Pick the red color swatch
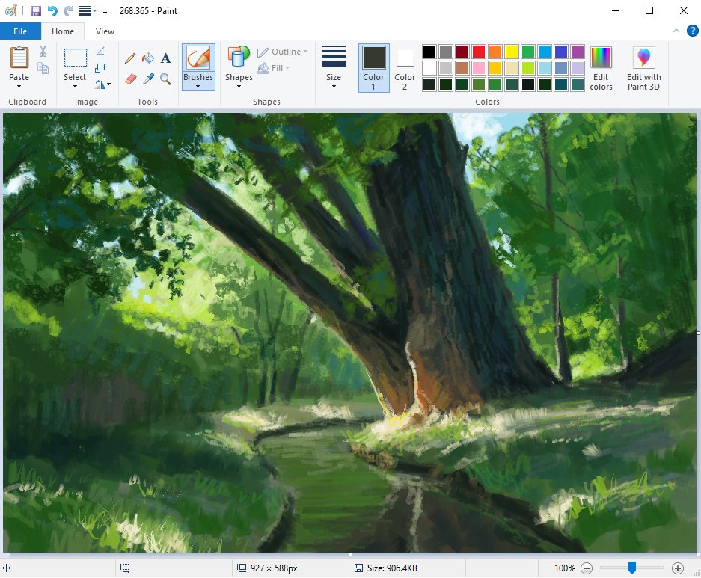Screen dimensions: 701x578 click(x=479, y=52)
